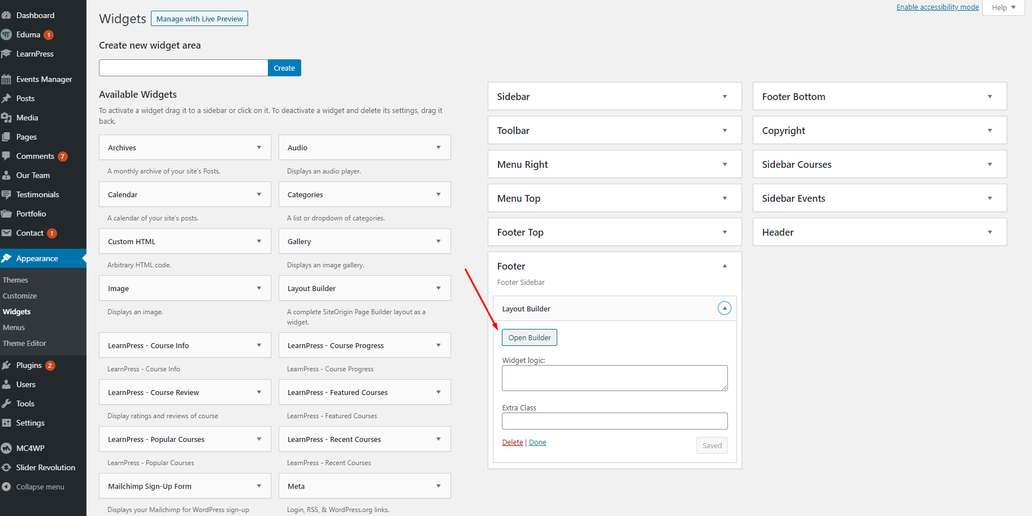Expand the Archives available widget
The width and height of the screenshot is (1032, 516).
pyautogui.click(x=259, y=148)
